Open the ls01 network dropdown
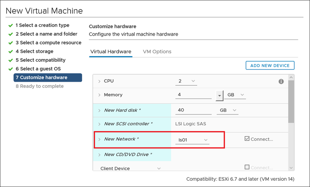Viewport: 310px width, 187px height. [x=192, y=140]
